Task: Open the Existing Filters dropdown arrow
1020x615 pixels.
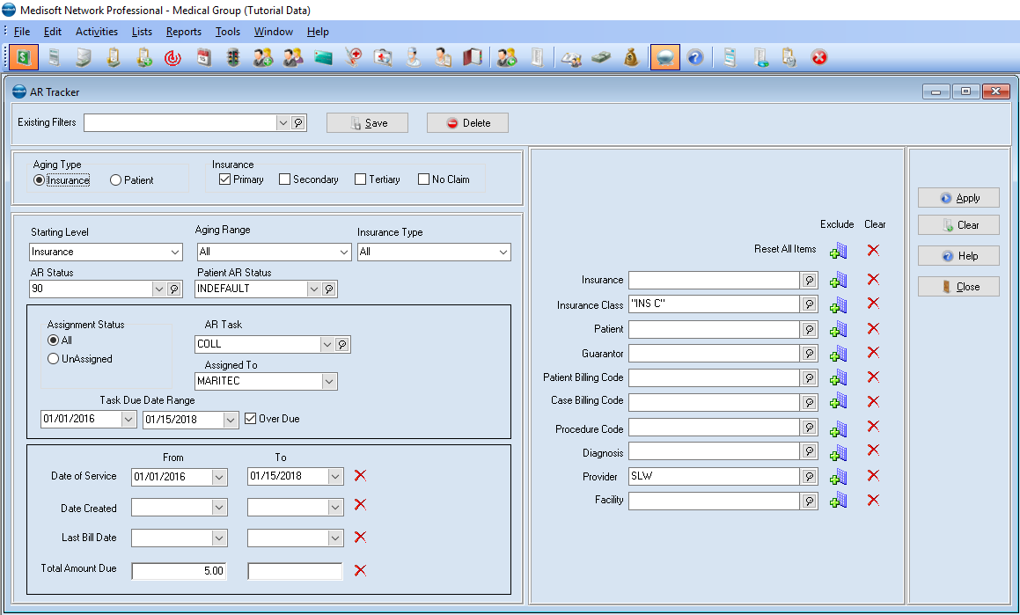Action: [283, 123]
